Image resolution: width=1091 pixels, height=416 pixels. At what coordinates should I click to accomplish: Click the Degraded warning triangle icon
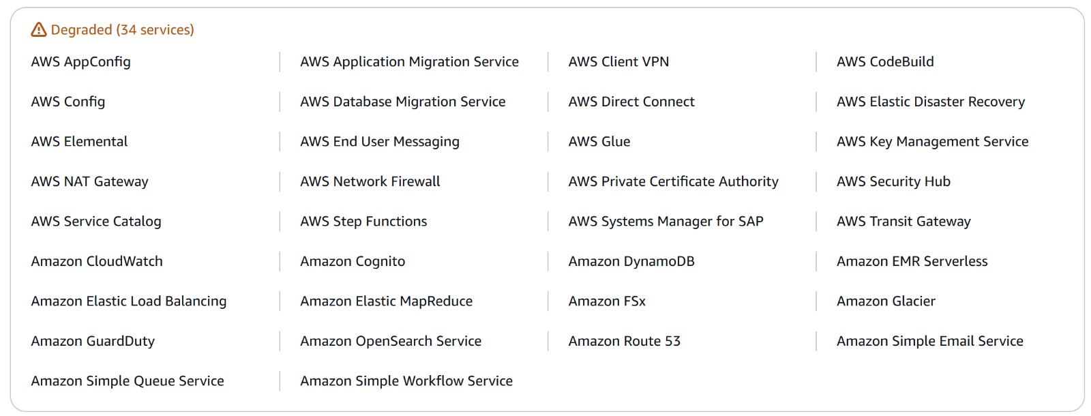[x=39, y=30]
